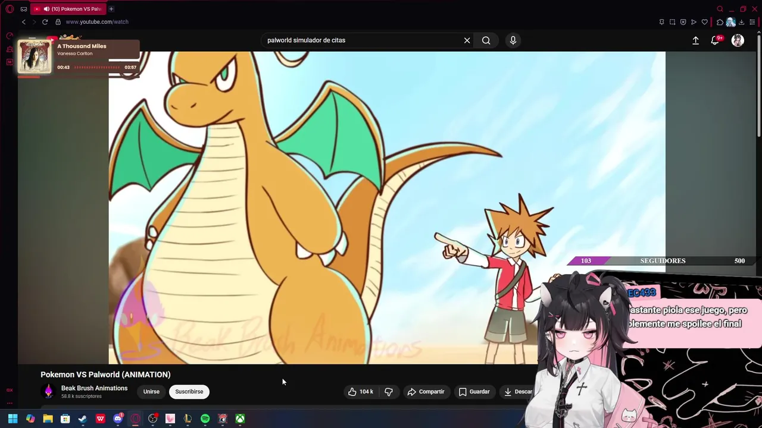Open the browser profile picture icon
The height and width of the screenshot is (428, 762).
(x=730, y=22)
